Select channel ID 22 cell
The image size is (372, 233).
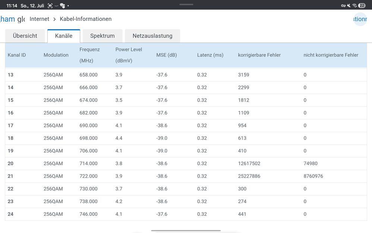tap(10, 189)
